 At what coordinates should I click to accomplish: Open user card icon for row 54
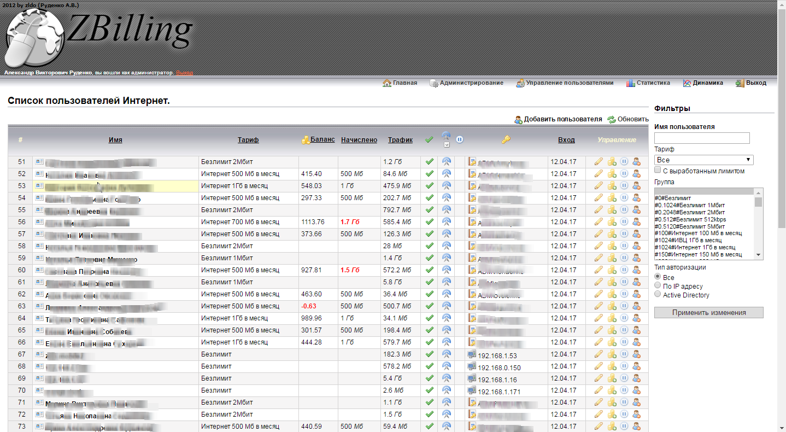click(39, 198)
